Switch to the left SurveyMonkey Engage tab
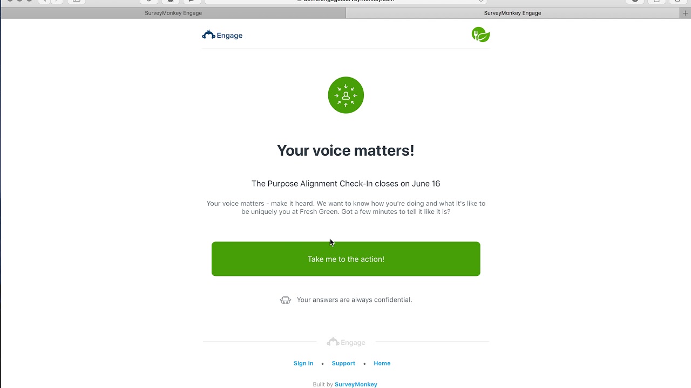 (173, 13)
